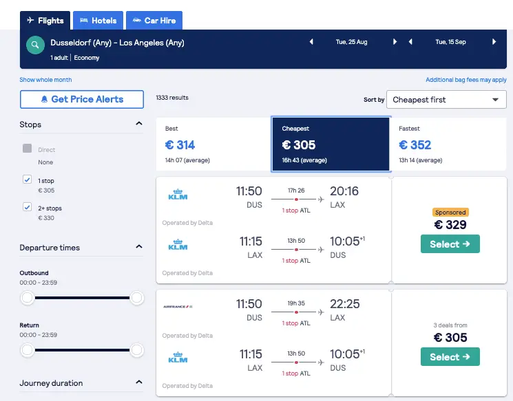Screen dimensions: 513x401
Task: Move return date back one day
Action: [x=410, y=42]
